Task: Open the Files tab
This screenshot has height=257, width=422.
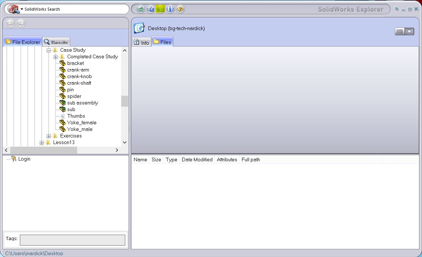Action: [162, 42]
